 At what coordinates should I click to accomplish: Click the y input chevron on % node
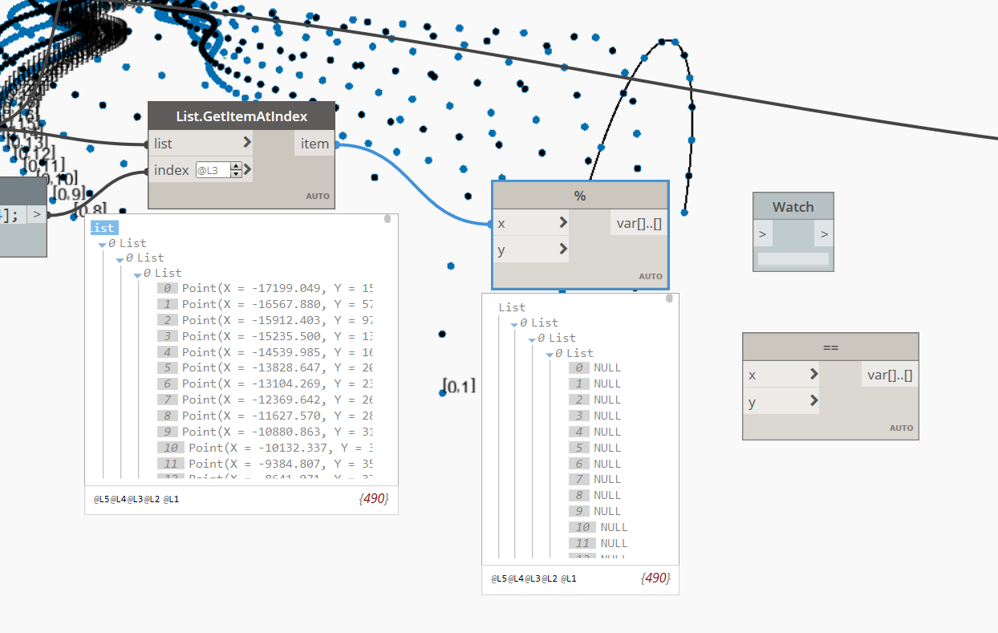click(564, 250)
